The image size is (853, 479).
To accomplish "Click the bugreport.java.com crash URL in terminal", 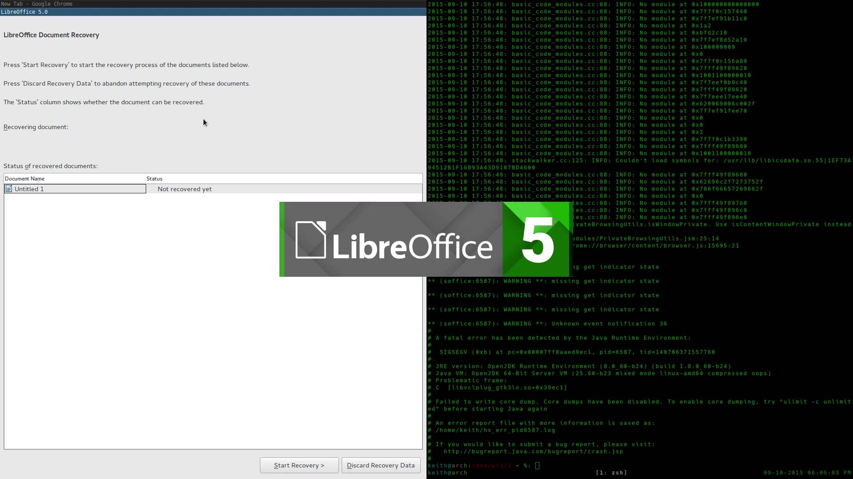I will coord(533,452).
